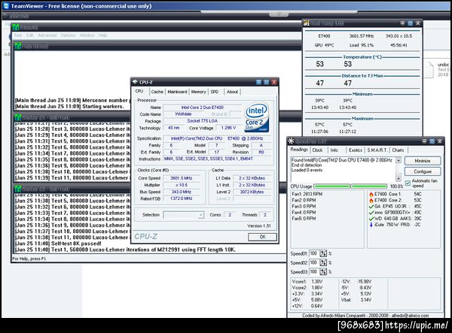This screenshot has height=333, width=452.
Task: Open the Help menu in Prime95
Action: [x=103, y=35]
